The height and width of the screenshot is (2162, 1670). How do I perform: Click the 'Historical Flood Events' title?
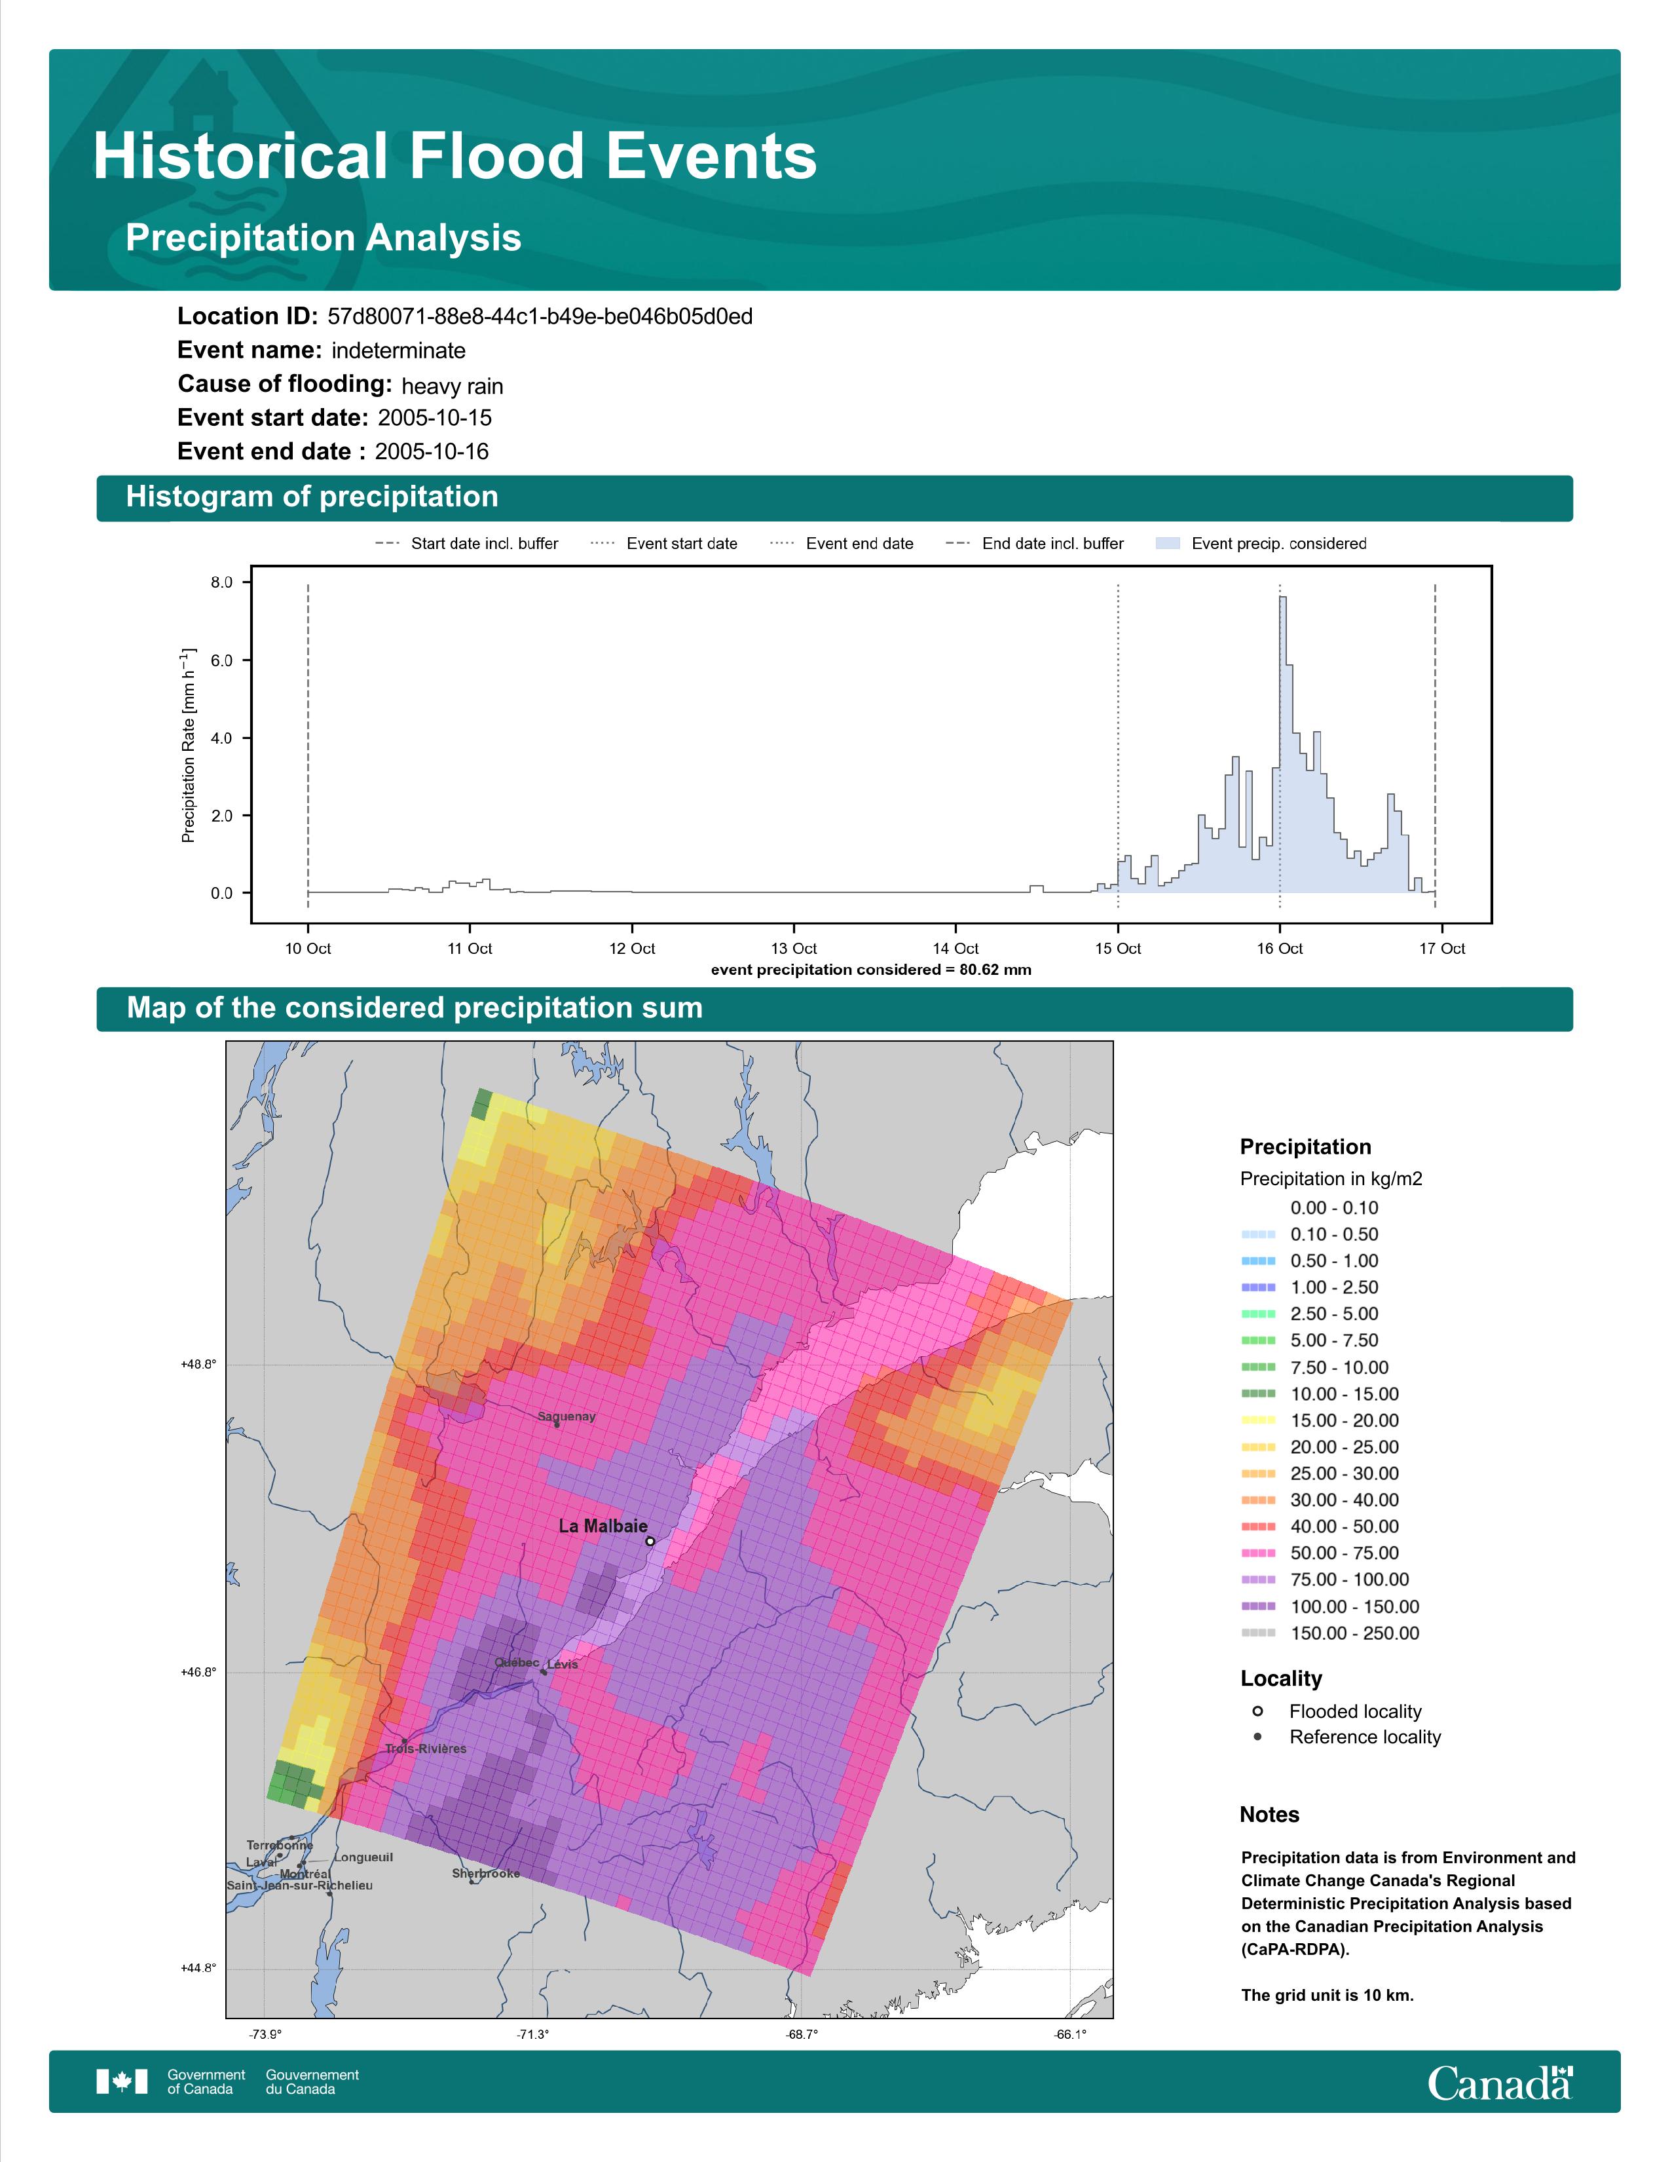pos(455,157)
